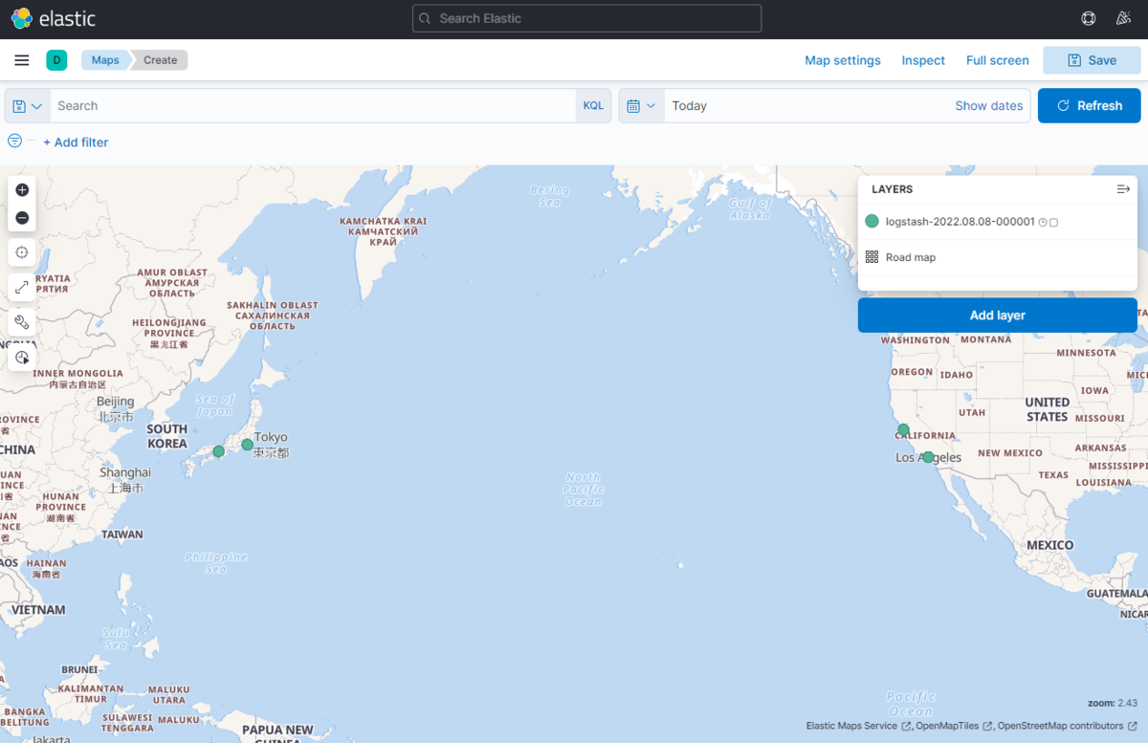This screenshot has height=743, width=1148.
Task: Go to Maps in the breadcrumb
Action: [105, 60]
